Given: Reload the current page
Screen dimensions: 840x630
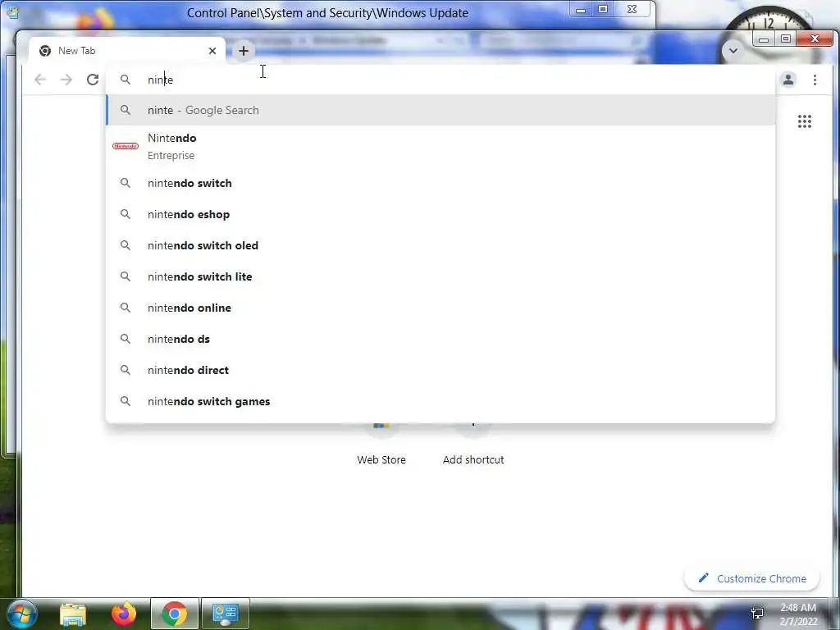Looking at the screenshot, I should 93,80.
